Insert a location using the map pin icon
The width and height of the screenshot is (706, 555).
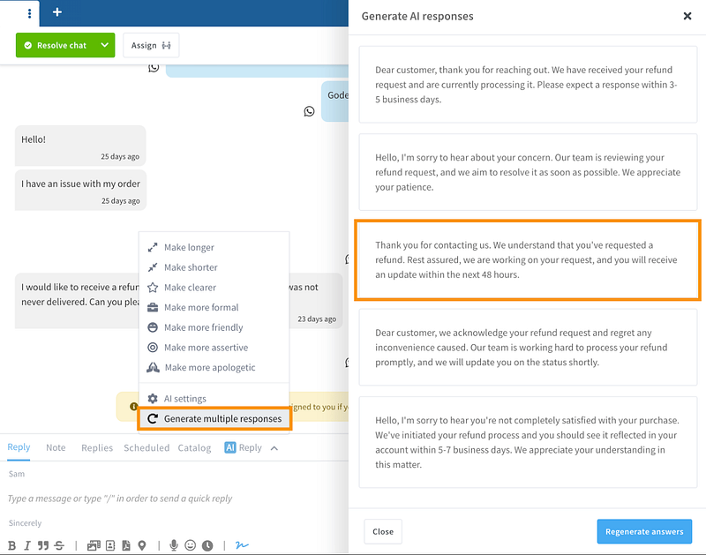[142, 545]
